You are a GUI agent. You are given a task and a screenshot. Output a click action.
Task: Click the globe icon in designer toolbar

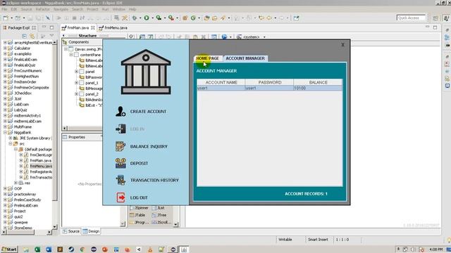224,37
